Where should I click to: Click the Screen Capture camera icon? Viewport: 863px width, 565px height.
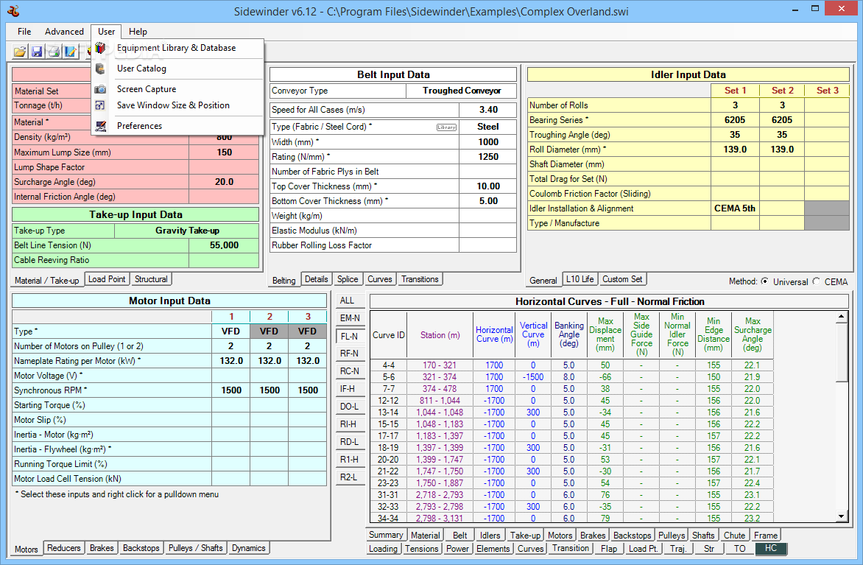(x=101, y=89)
